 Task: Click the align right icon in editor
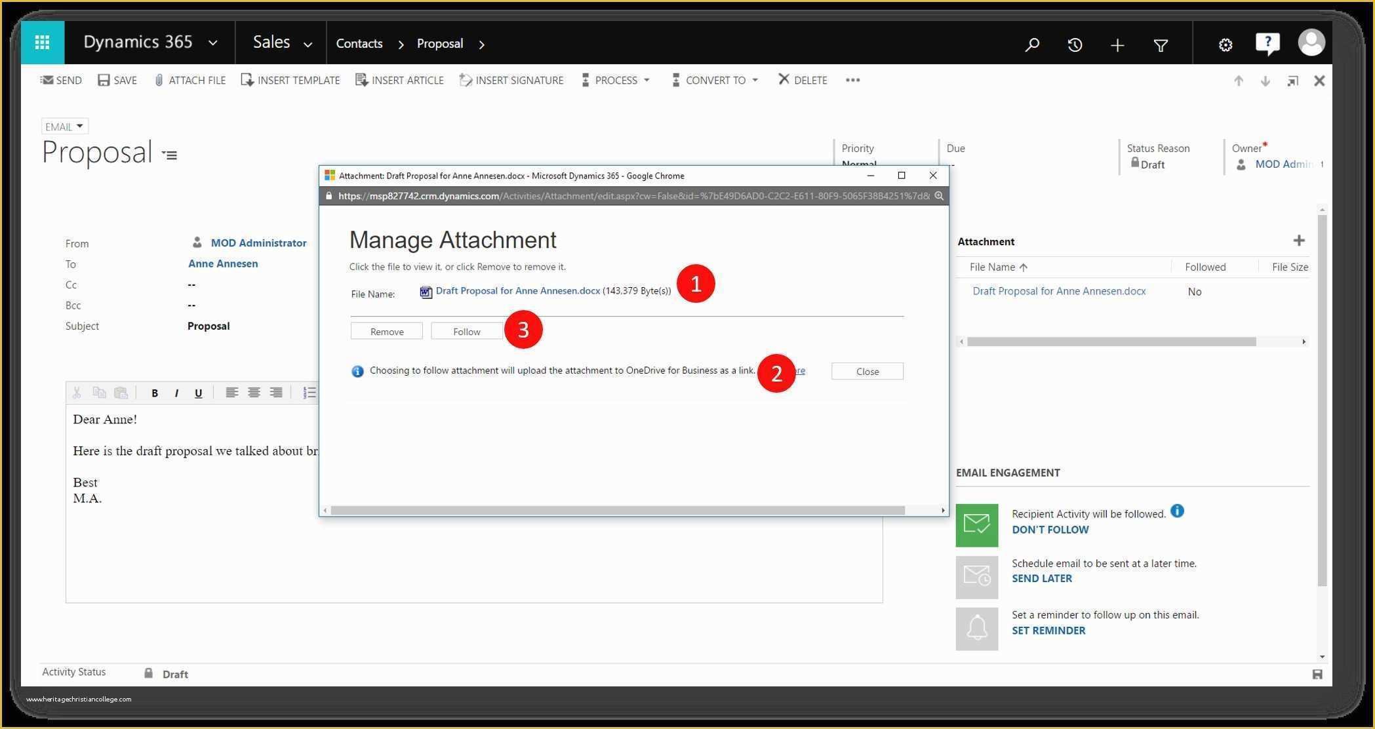click(276, 392)
